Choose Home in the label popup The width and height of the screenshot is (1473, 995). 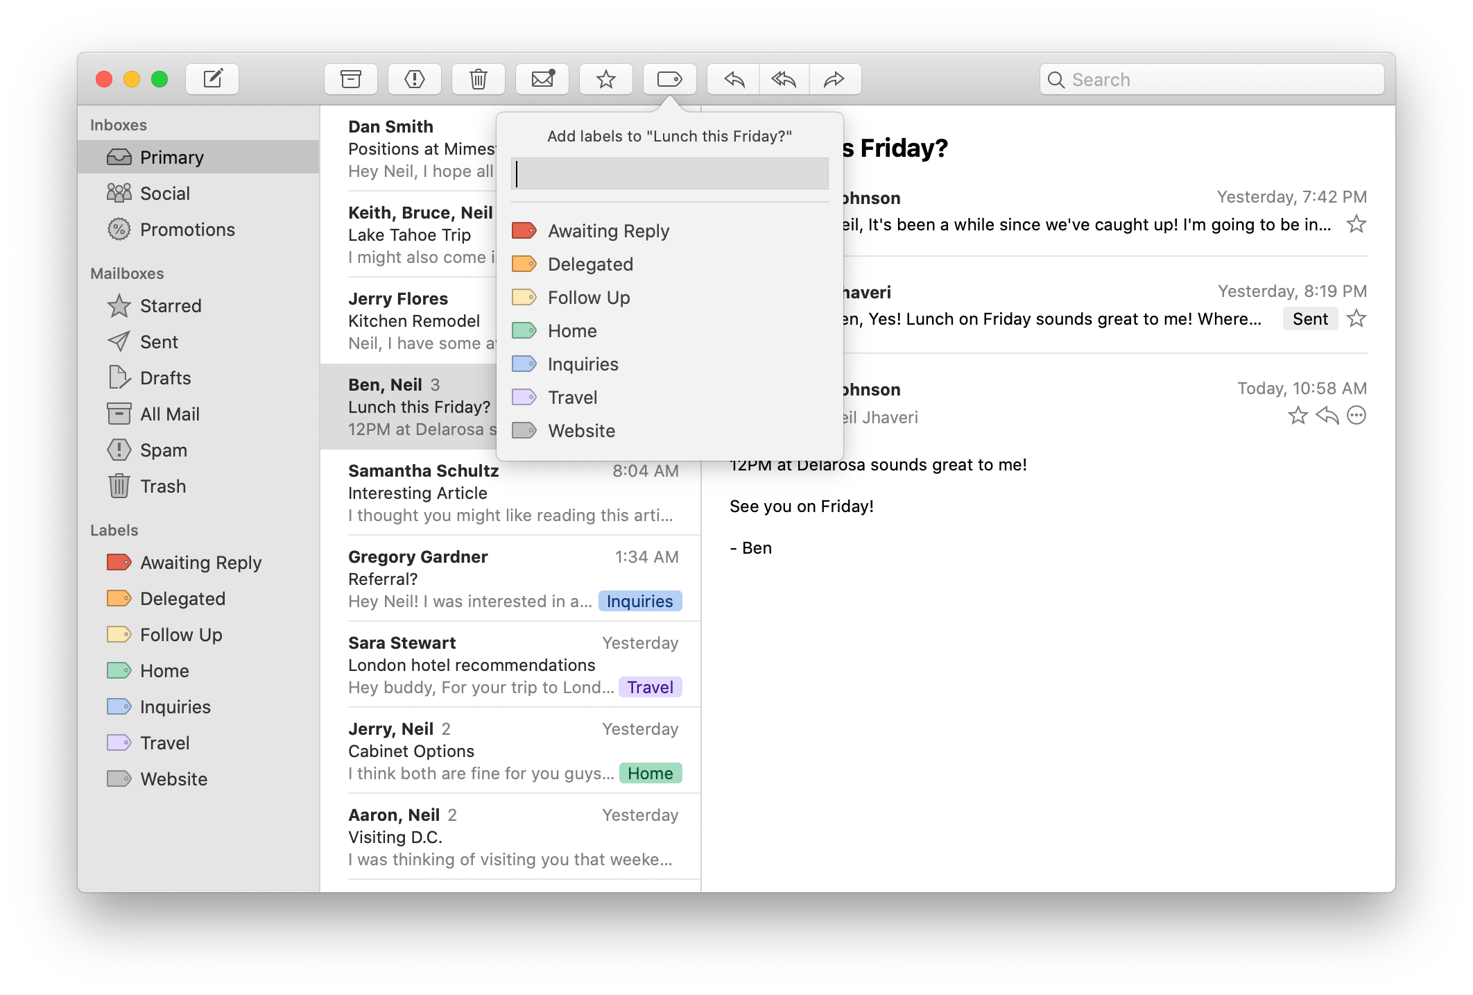click(x=670, y=331)
